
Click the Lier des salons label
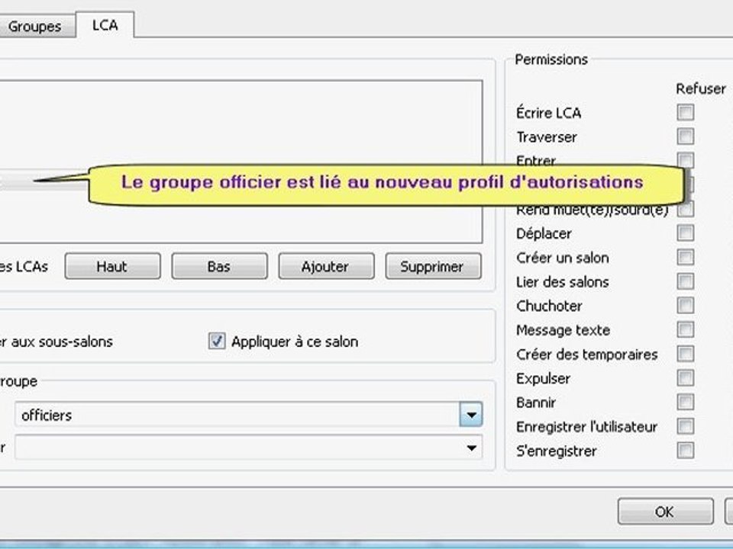563,282
